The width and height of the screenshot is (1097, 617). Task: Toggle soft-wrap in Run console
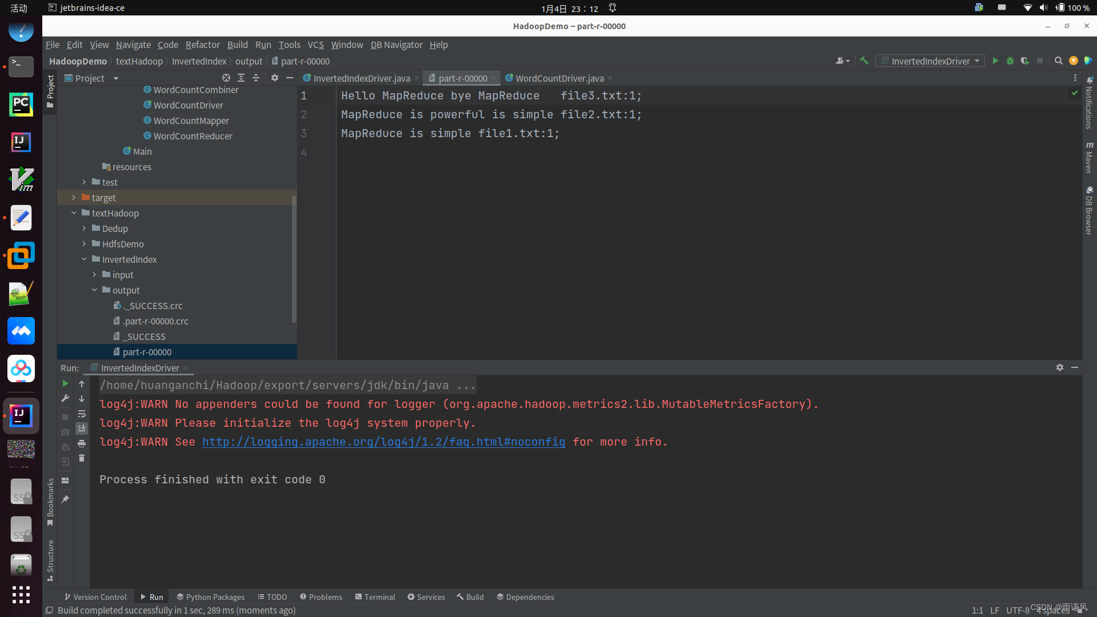[82, 414]
